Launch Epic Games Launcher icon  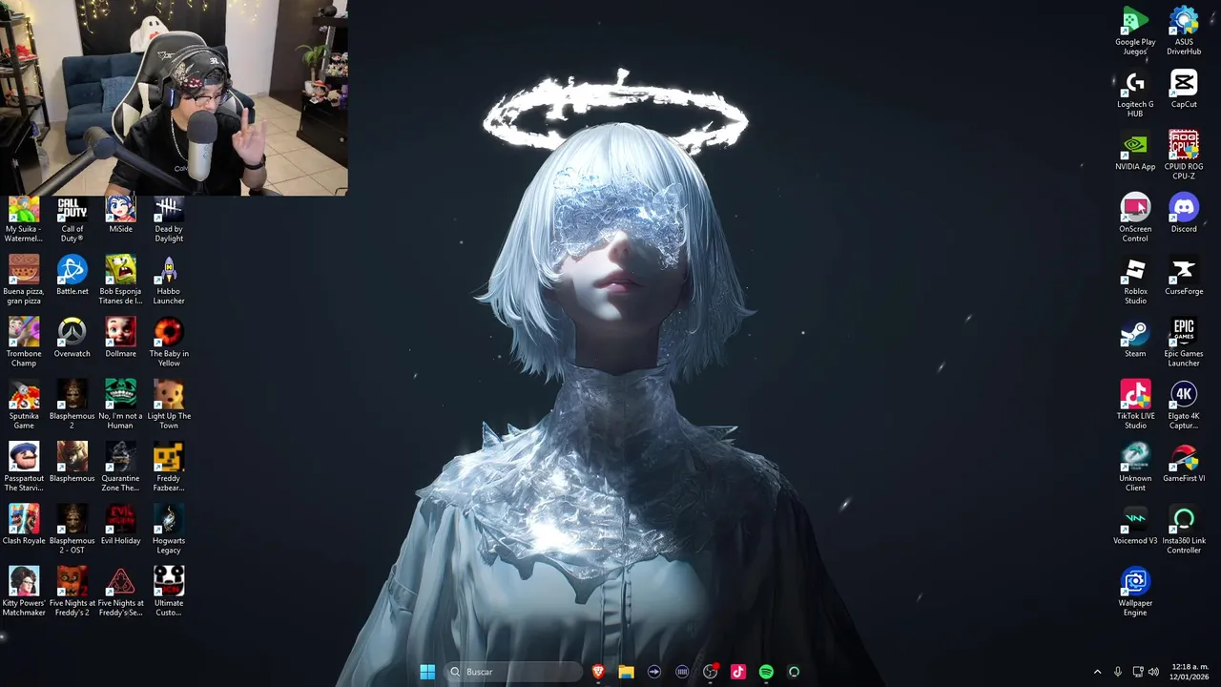(1184, 343)
